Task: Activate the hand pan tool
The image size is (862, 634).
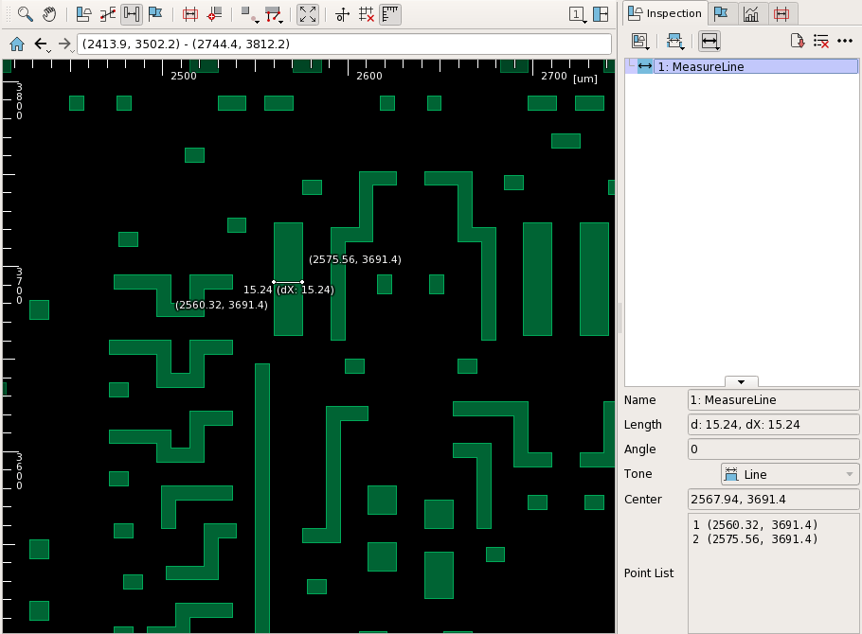Action: coord(49,14)
